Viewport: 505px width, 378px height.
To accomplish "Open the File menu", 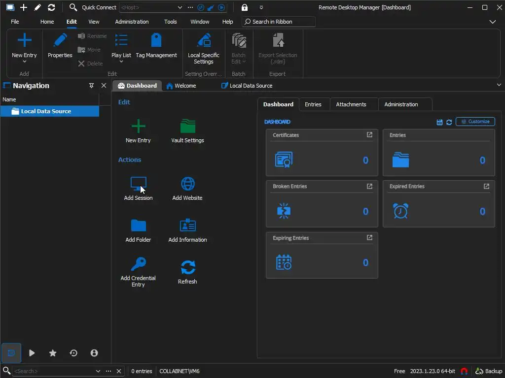I will (15, 22).
